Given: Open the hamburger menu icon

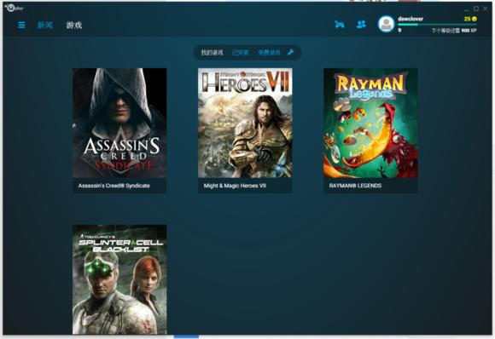Looking at the screenshot, I should tap(22, 25).
